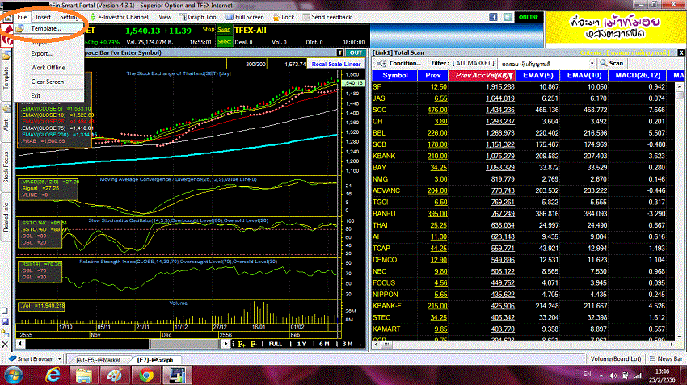687x385 pixels.
Task: Switch to Full Screen mode
Action: tap(246, 17)
